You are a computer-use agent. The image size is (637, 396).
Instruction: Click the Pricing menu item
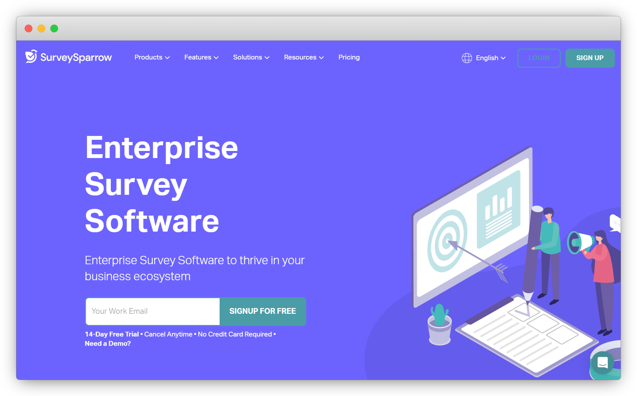[x=349, y=57]
